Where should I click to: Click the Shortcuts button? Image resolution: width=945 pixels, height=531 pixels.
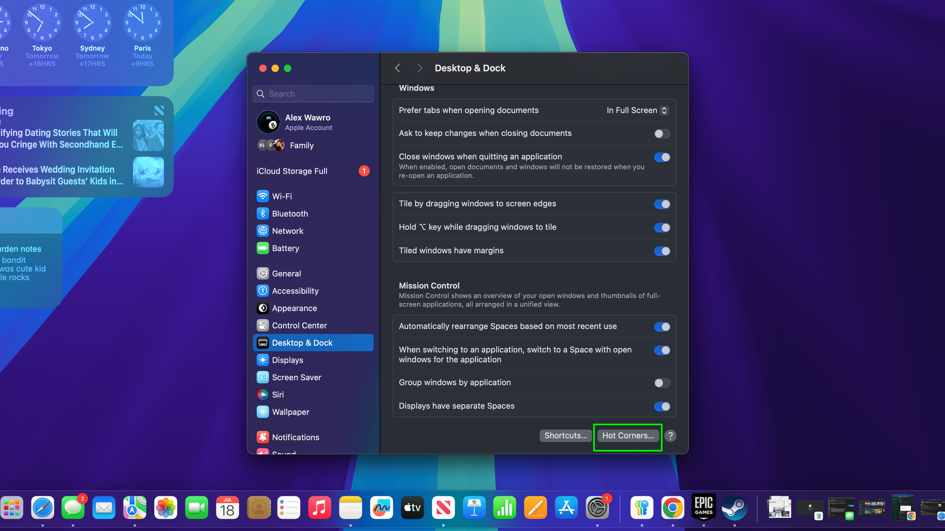pyautogui.click(x=565, y=435)
